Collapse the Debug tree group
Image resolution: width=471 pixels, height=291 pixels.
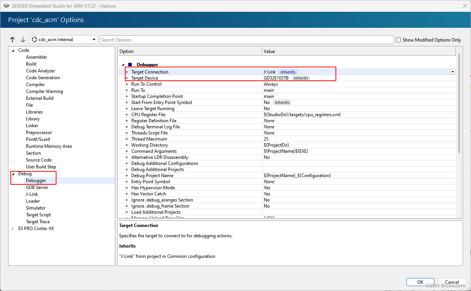tap(14, 174)
